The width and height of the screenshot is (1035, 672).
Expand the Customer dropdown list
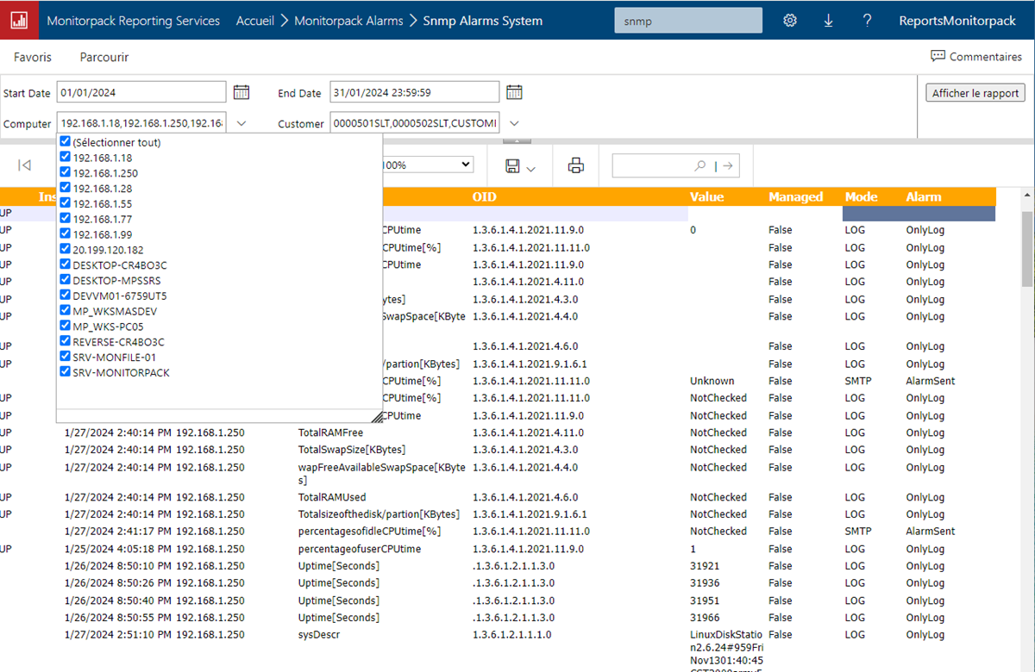(514, 123)
